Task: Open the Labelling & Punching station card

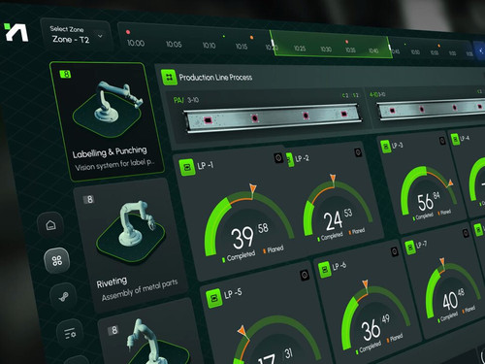Action: click(107, 121)
